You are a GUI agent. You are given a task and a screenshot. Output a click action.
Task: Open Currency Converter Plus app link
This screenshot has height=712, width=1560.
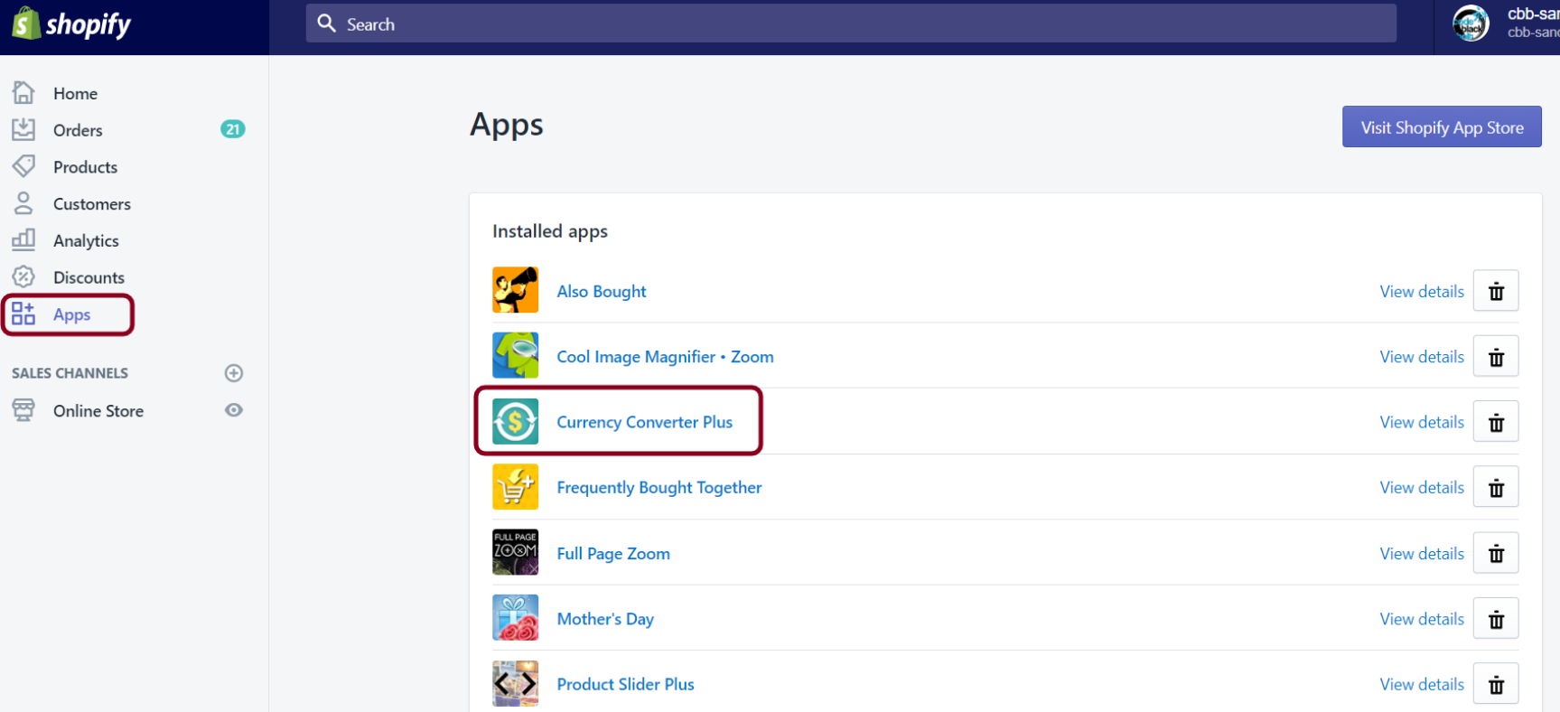click(x=644, y=422)
